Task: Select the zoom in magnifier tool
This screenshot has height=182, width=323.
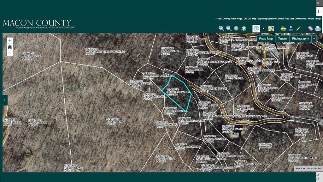Action: (221, 28)
